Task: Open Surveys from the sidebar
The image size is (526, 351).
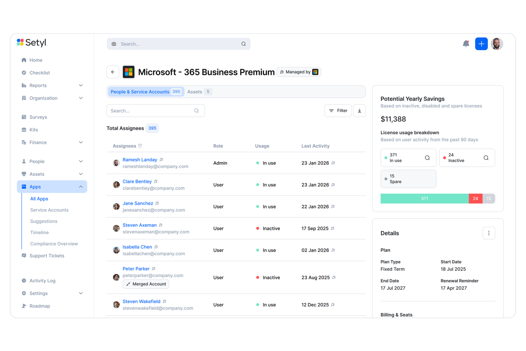Action: pos(38,117)
